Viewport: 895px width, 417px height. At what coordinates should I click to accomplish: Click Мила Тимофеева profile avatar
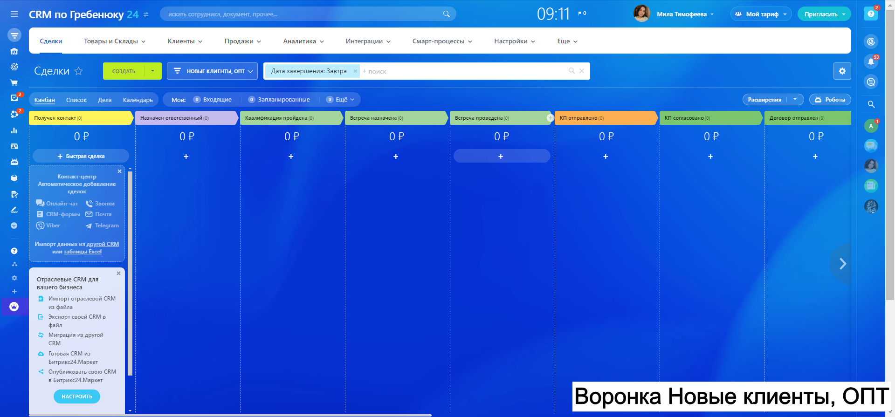pos(642,14)
